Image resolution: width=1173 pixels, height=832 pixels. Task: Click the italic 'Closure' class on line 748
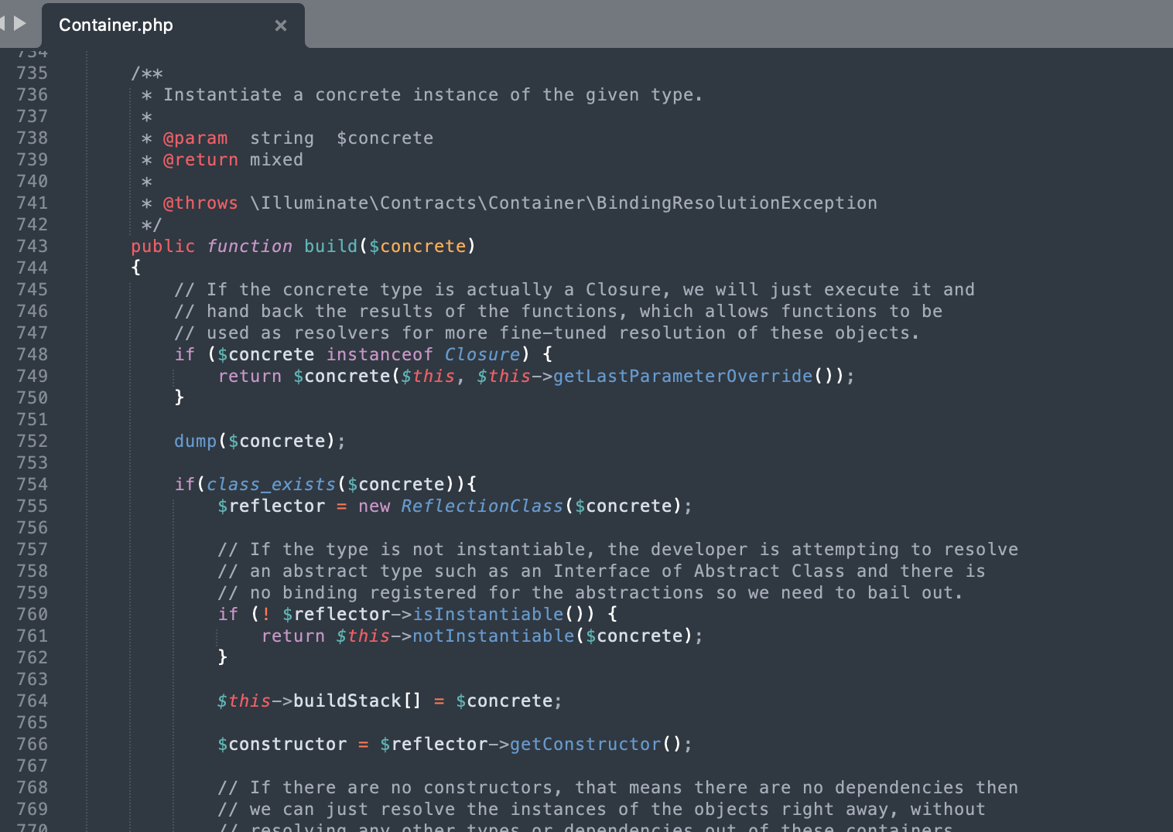coord(482,354)
